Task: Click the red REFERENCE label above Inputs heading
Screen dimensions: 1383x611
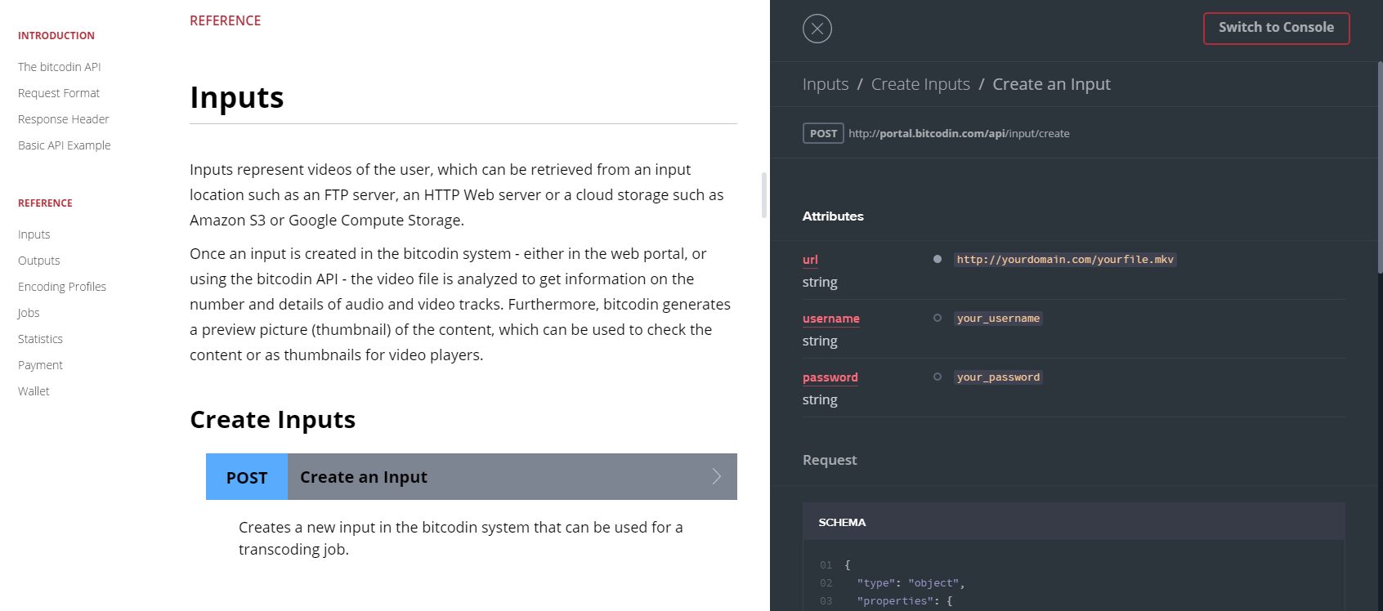Action: tap(226, 20)
